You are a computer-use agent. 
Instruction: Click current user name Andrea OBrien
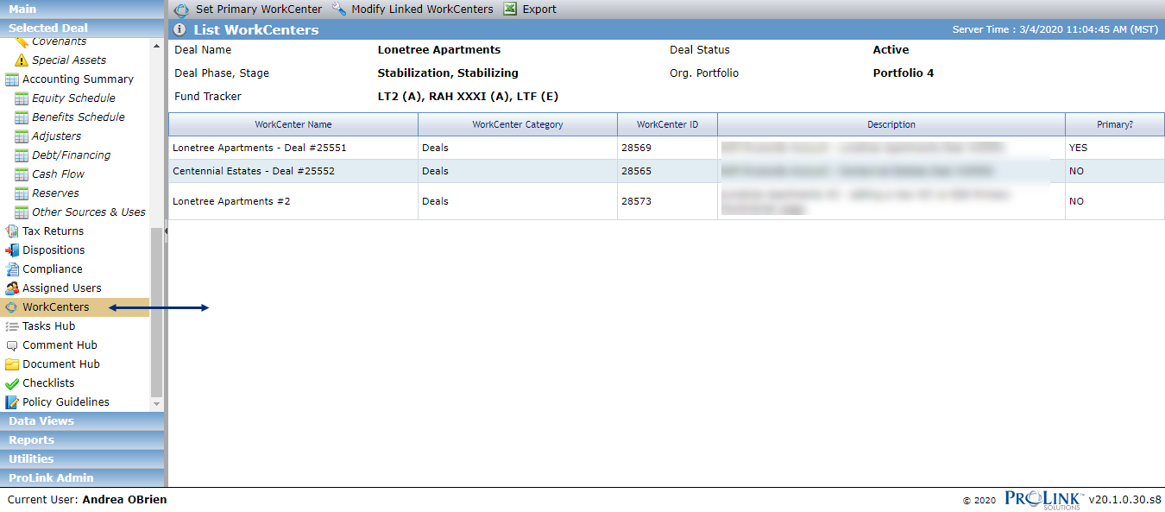(x=124, y=500)
